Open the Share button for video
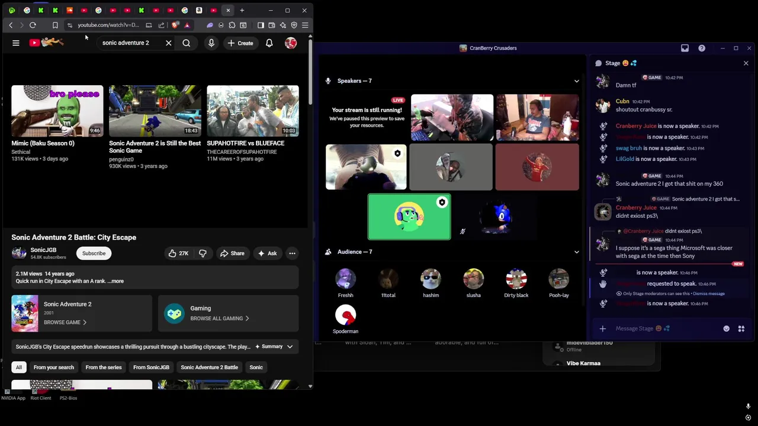 coord(232,253)
